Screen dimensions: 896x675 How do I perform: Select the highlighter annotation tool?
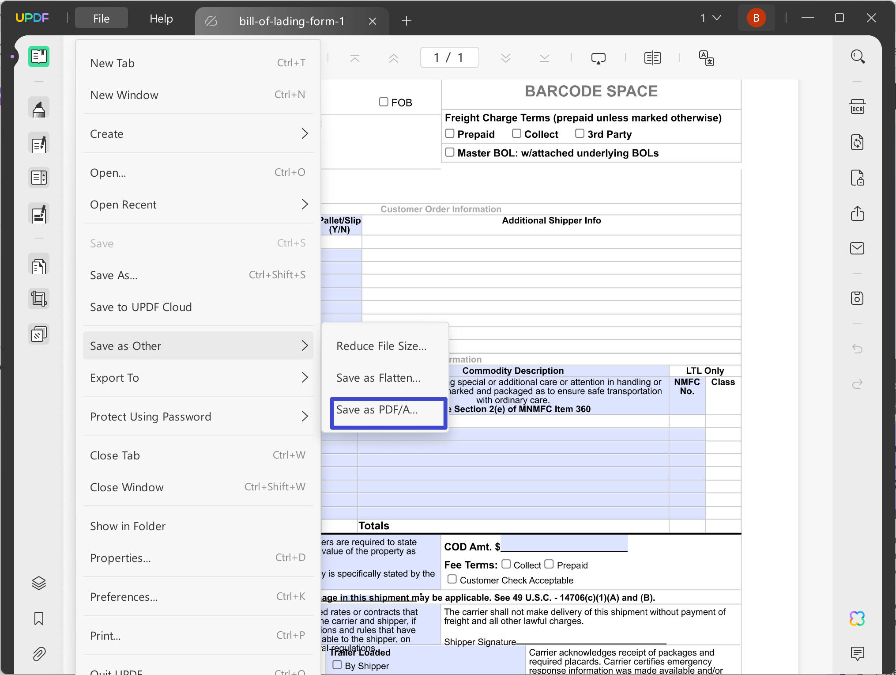click(x=39, y=107)
